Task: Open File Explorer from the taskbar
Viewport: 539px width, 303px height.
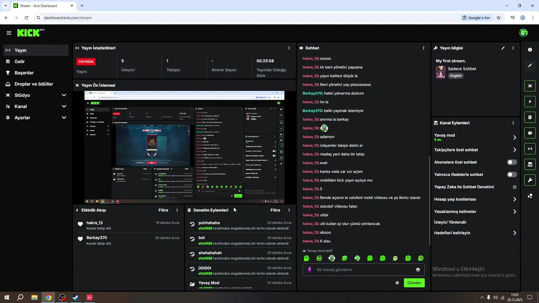Action: tap(35, 298)
